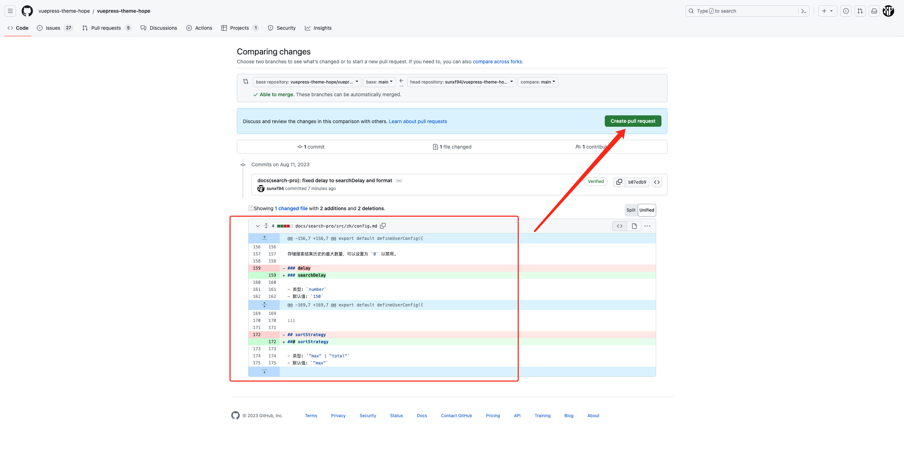Select Split diff view
Image resolution: width=904 pixels, height=466 pixels.
pos(631,210)
